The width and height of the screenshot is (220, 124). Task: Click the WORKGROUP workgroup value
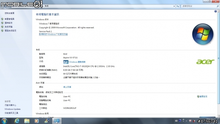pos(70,108)
